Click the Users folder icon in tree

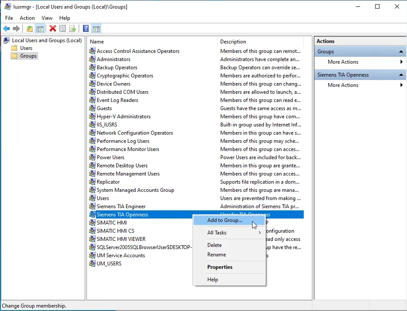pyautogui.click(x=15, y=48)
